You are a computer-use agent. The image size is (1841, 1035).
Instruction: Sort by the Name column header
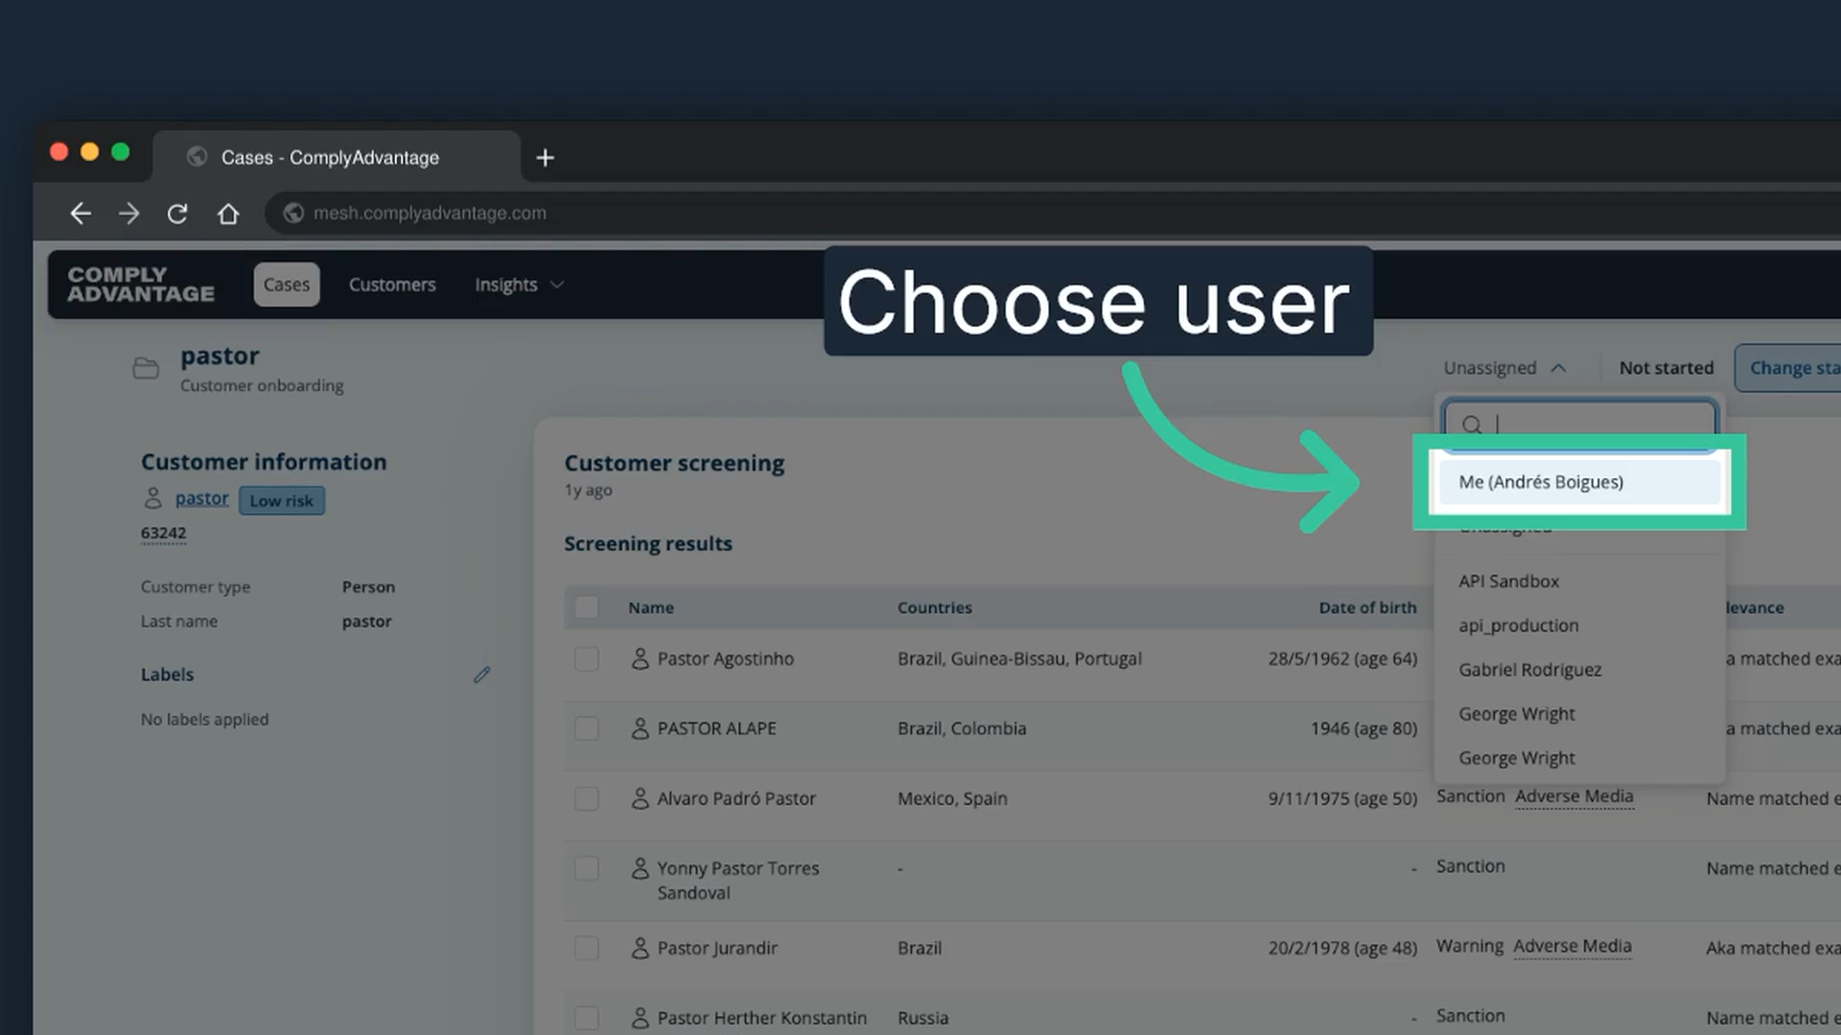tap(651, 608)
